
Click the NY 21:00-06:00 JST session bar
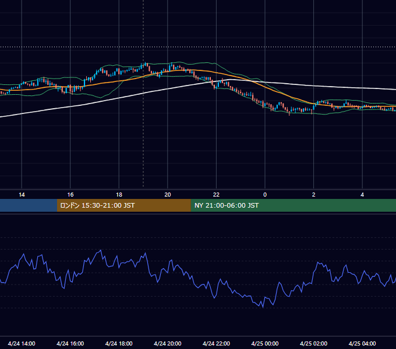(293, 205)
